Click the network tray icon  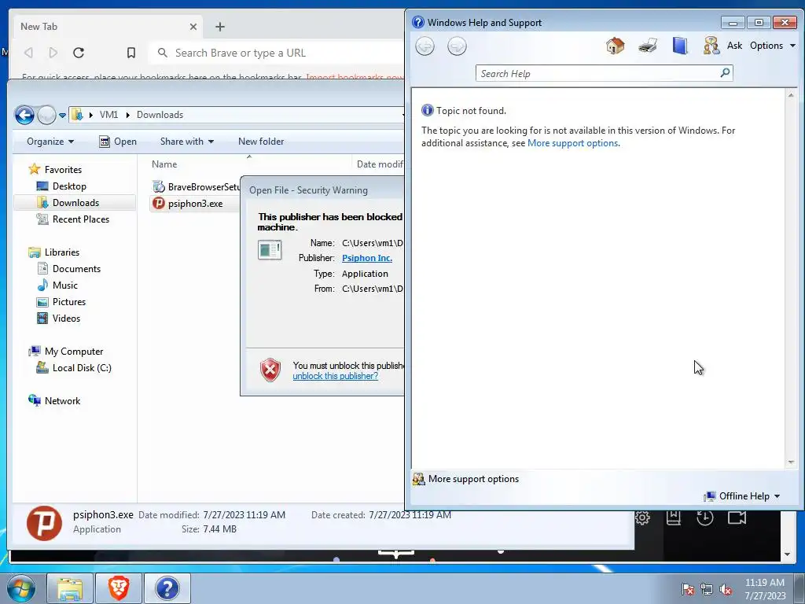click(707, 590)
